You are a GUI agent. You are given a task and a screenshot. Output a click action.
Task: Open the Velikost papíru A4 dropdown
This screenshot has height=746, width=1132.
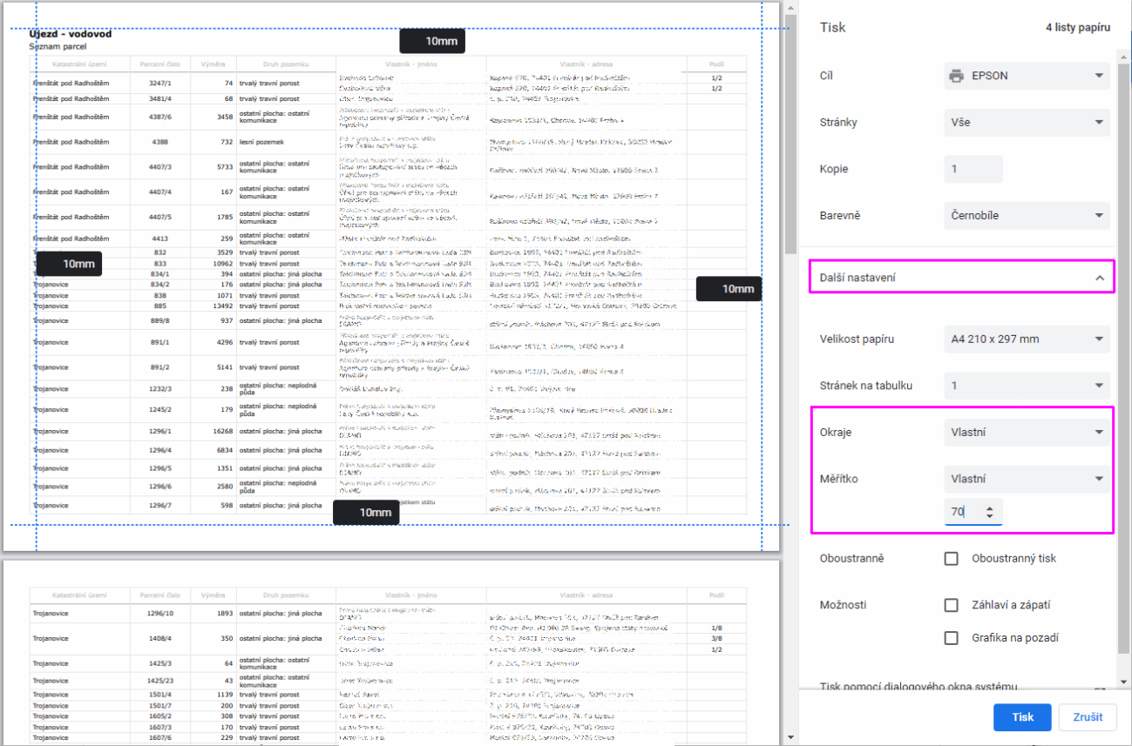[1027, 339]
